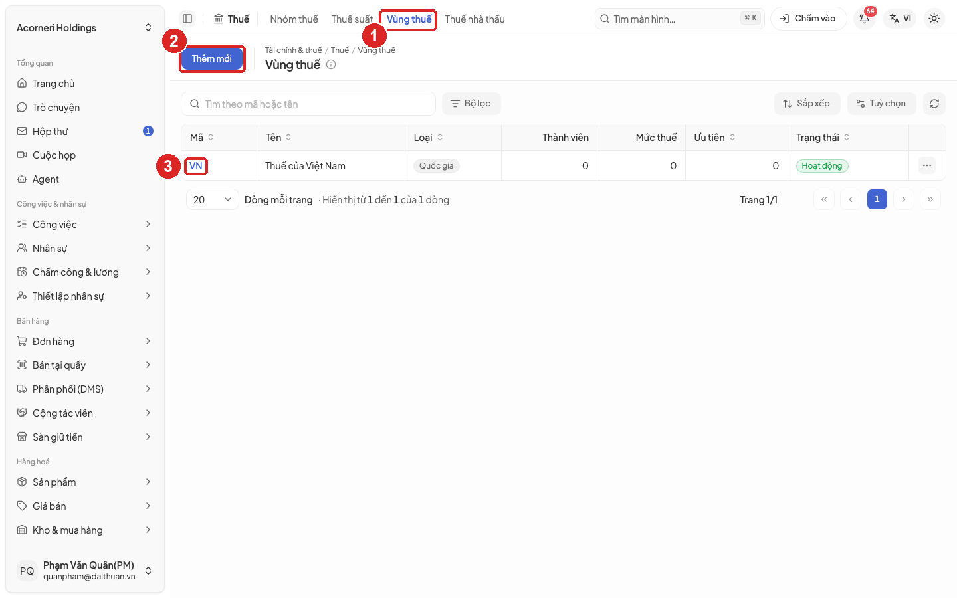Click the info icon beside Vùng thuế title
957x598 pixels.
point(331,64)
